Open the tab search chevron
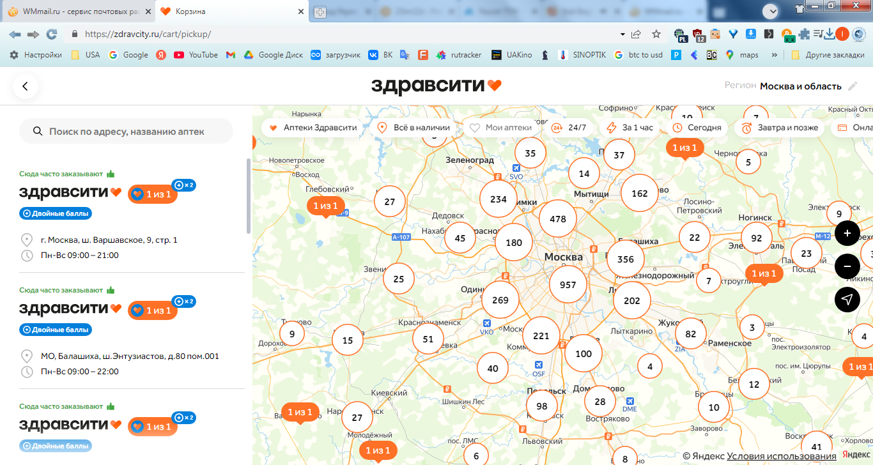This screenshot has height=465, width=873. [x=771, y=10]
